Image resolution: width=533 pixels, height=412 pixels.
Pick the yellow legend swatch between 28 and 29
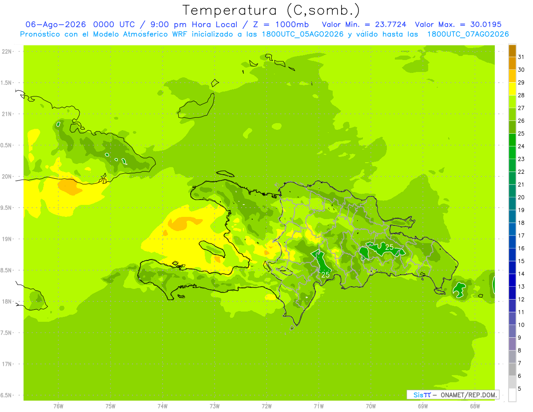[x=512, y=89]
